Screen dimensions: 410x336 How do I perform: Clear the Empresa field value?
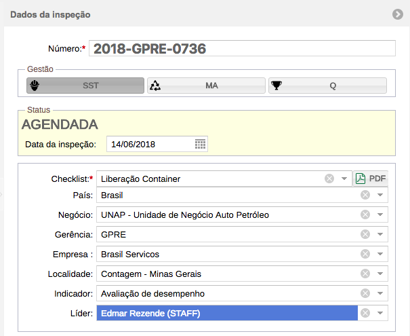click(x=365, y=254)
